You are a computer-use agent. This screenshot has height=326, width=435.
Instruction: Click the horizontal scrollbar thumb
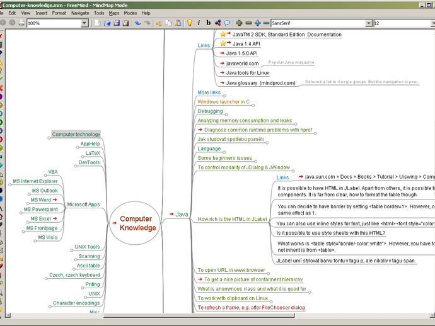pyautogui.click(x=199, y=315)
